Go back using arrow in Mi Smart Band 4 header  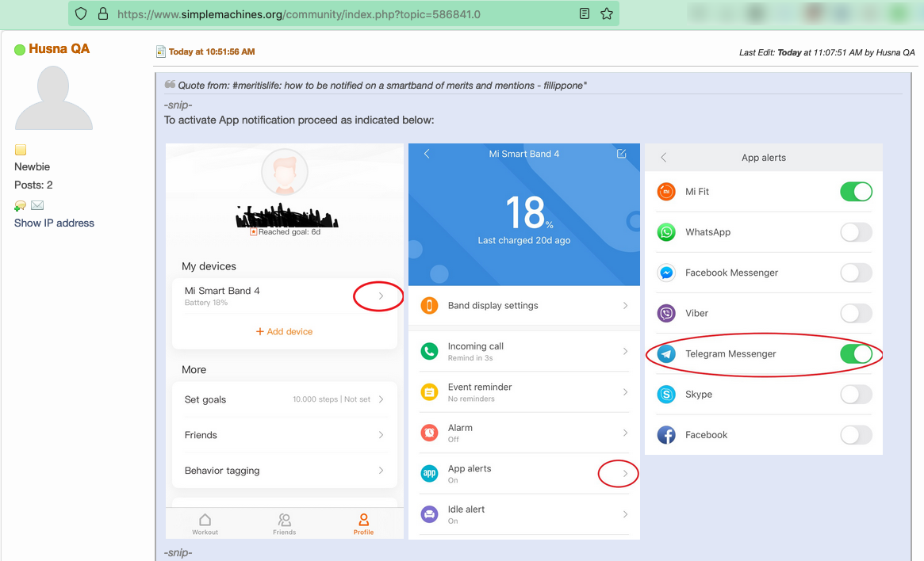pos(427,154)
